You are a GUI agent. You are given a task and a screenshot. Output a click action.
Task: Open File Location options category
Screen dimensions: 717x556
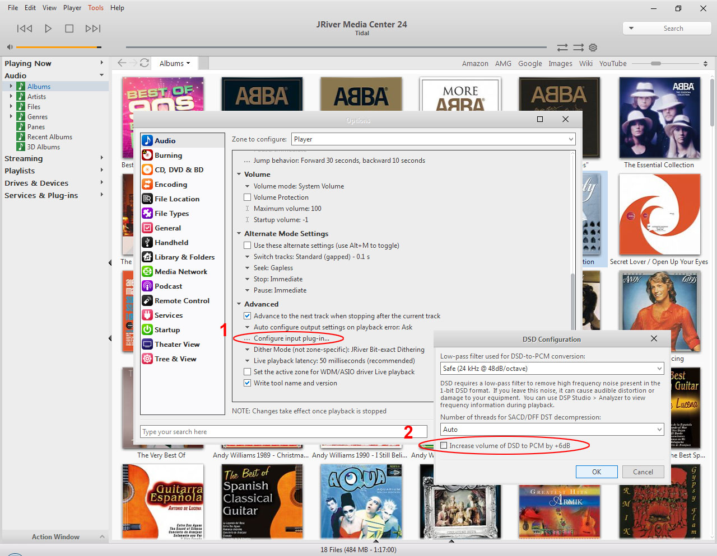177,199
